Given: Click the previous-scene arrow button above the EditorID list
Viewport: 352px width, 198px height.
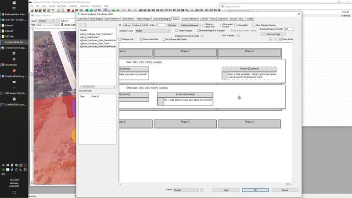Looking at the screenshot, I should [80, 25].
